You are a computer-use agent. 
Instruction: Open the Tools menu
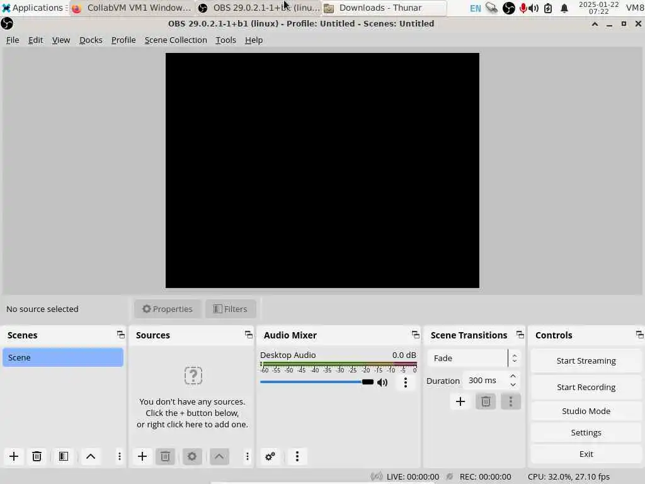coord(226,40)
